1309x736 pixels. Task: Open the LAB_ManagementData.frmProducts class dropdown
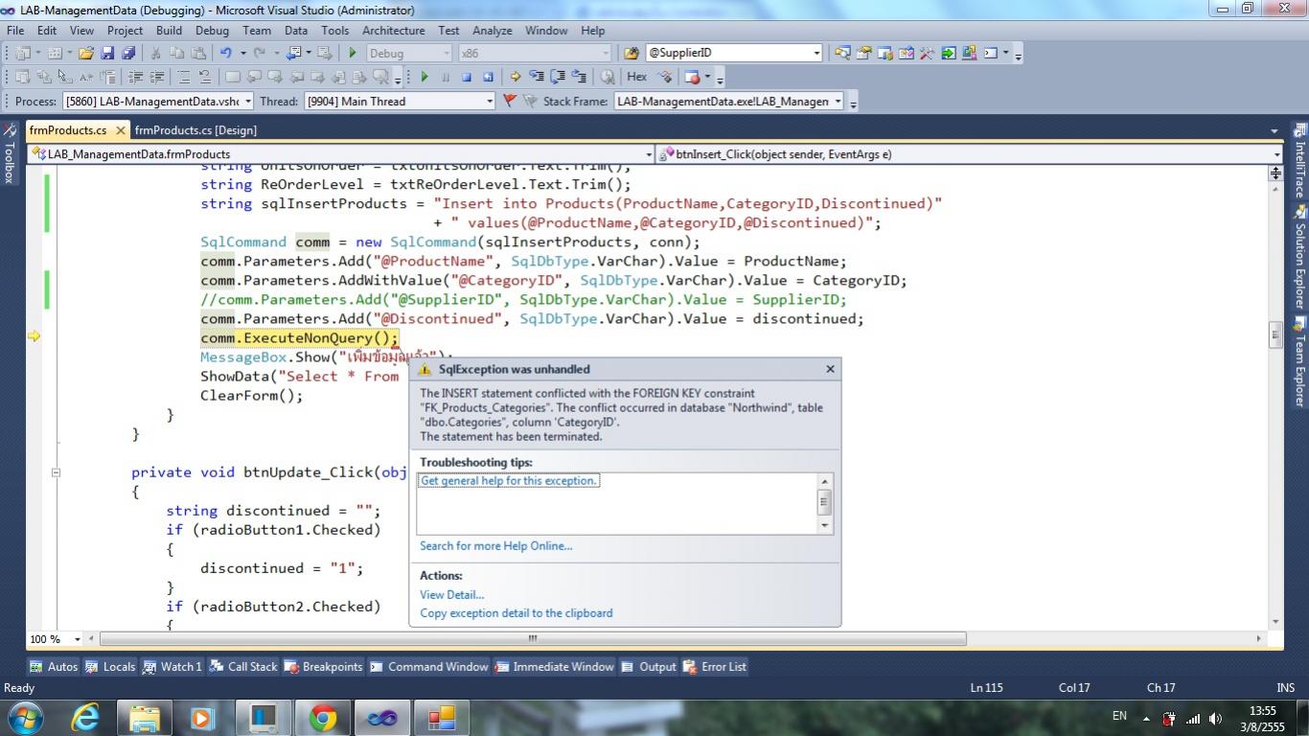648,153
